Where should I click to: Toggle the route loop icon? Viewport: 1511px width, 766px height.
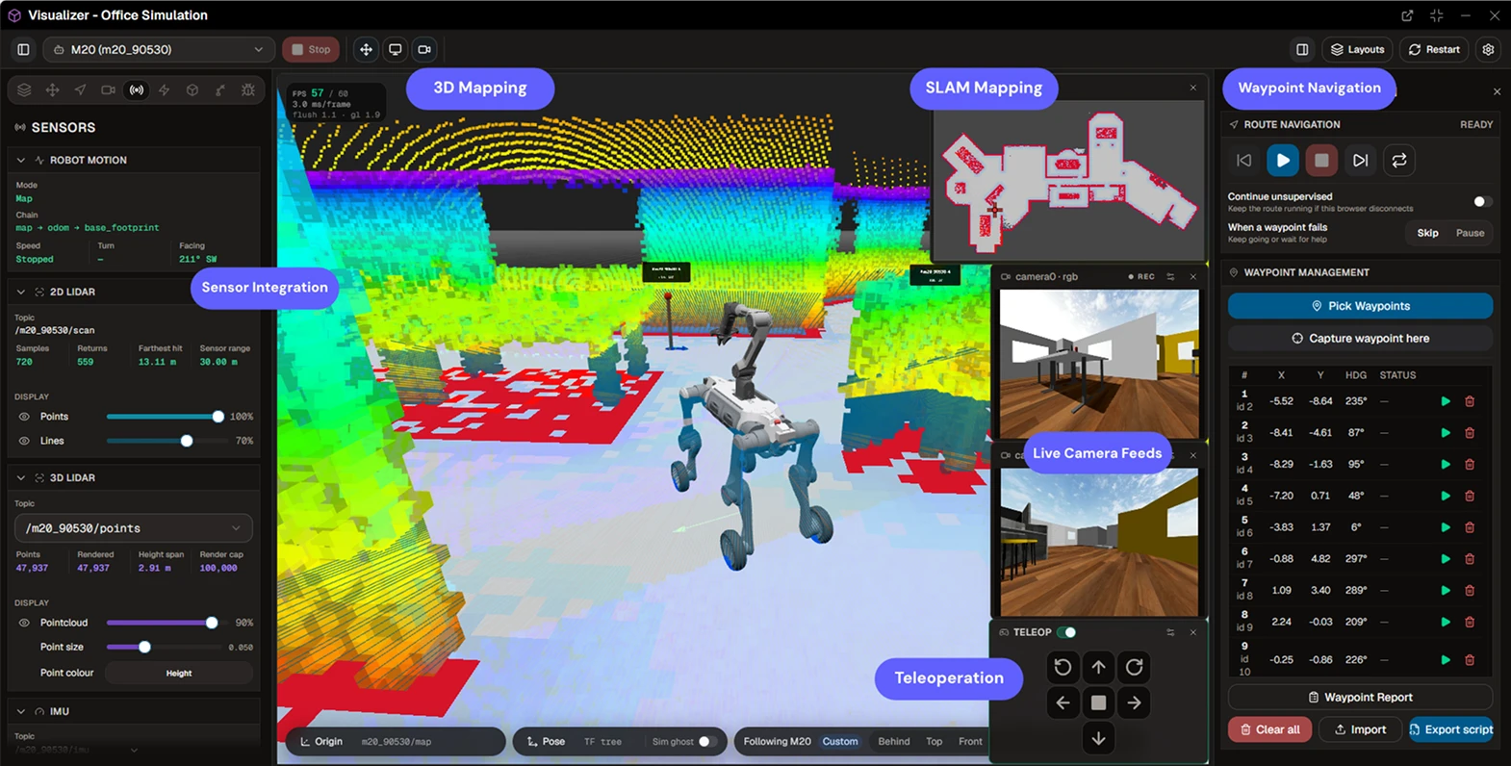click(x=1399, y=161)
